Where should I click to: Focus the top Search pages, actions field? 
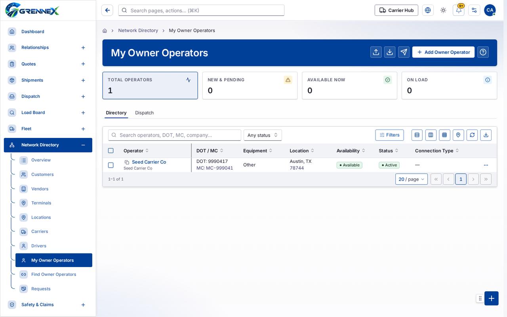coord(201,10)
